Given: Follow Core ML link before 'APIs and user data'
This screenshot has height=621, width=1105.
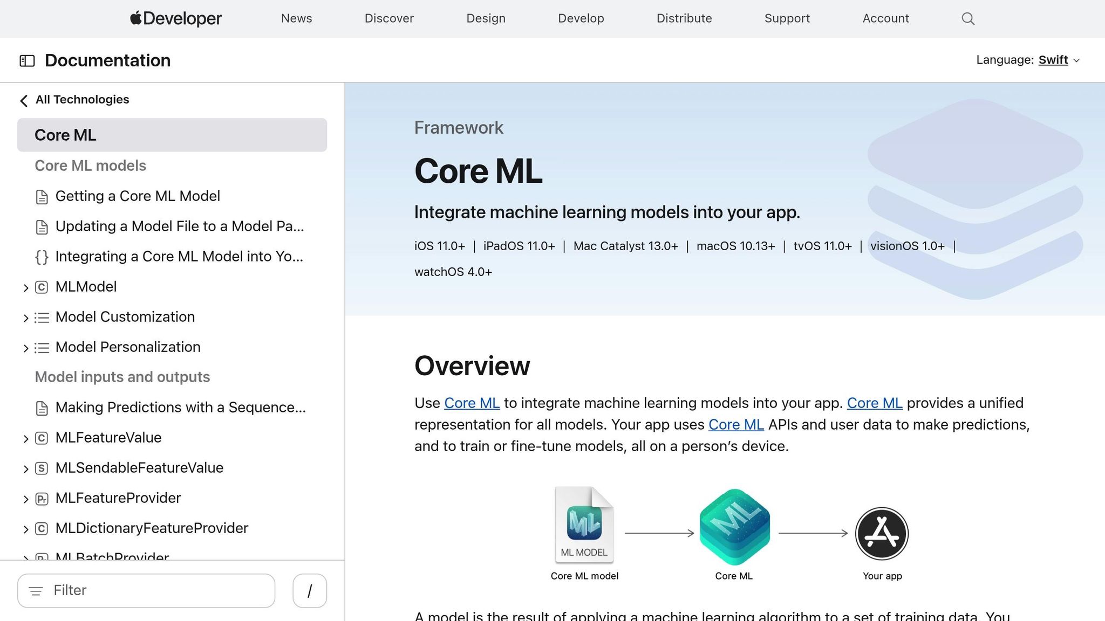Looking at the screenshot, I should point(736,425).
